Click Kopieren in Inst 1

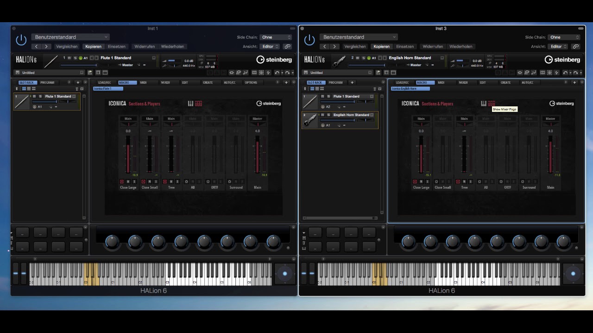pos(93,46)
